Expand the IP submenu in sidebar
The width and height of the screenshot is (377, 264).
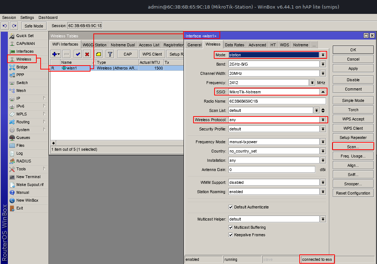(x=44, y=98)
